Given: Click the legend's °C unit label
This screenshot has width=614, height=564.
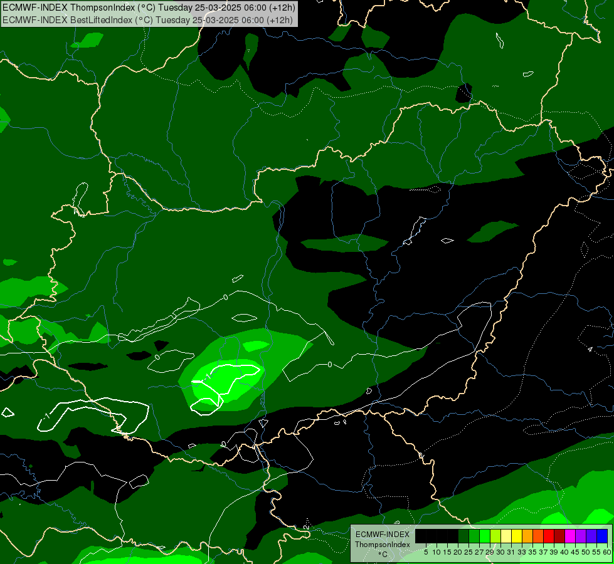Looking at the screenshot, I should click(x=383, y=555).
